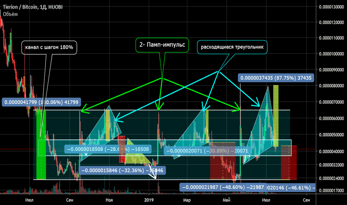The height and width of the screenshot is (205, 347).
Task: Select the green '2- Памп-импульс' callout
Action: tap(162, 45)
